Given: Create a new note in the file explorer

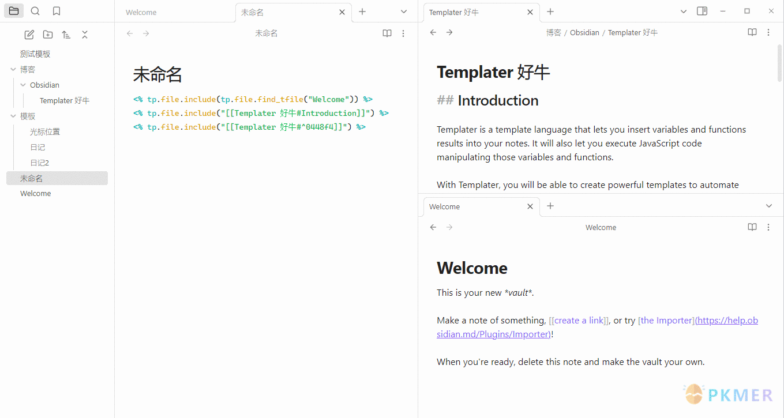Looking at the screenshot, I should pyautogui.click(x=29, y=35).
